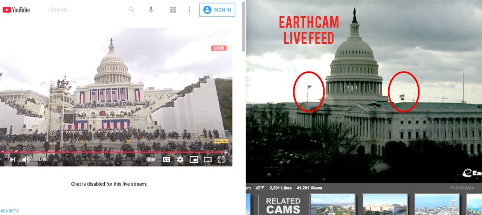Click the magnifying glass search icon
The height and width of the screenshot is (215, 482).
pyautogui.click(x=132, y=10)
